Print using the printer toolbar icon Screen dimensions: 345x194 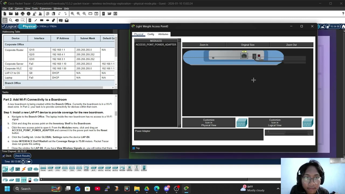22,14
